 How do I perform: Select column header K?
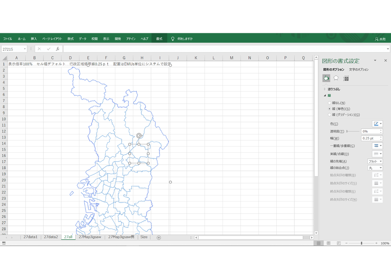click(196, 58)
